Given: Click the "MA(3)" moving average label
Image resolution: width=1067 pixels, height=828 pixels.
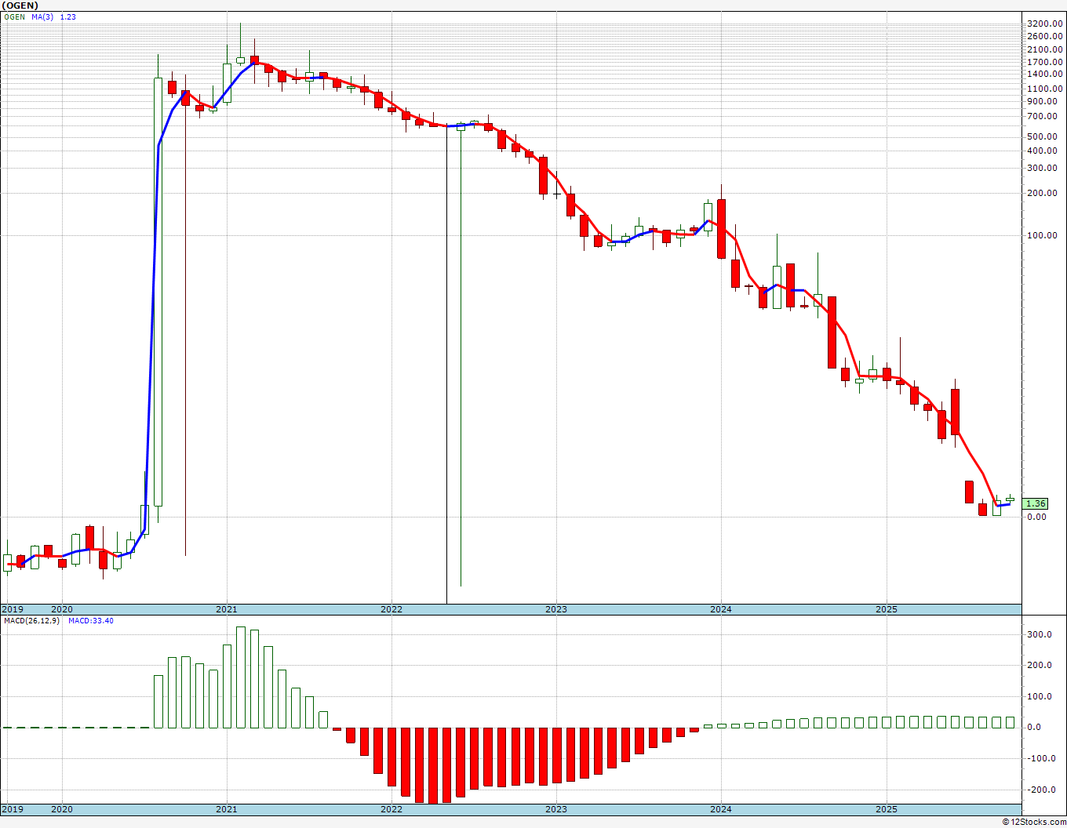Looking at the screenshot, I should (x=42, y=16).
